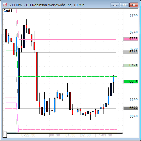Click the light green 6701 price label

(131, 65)
